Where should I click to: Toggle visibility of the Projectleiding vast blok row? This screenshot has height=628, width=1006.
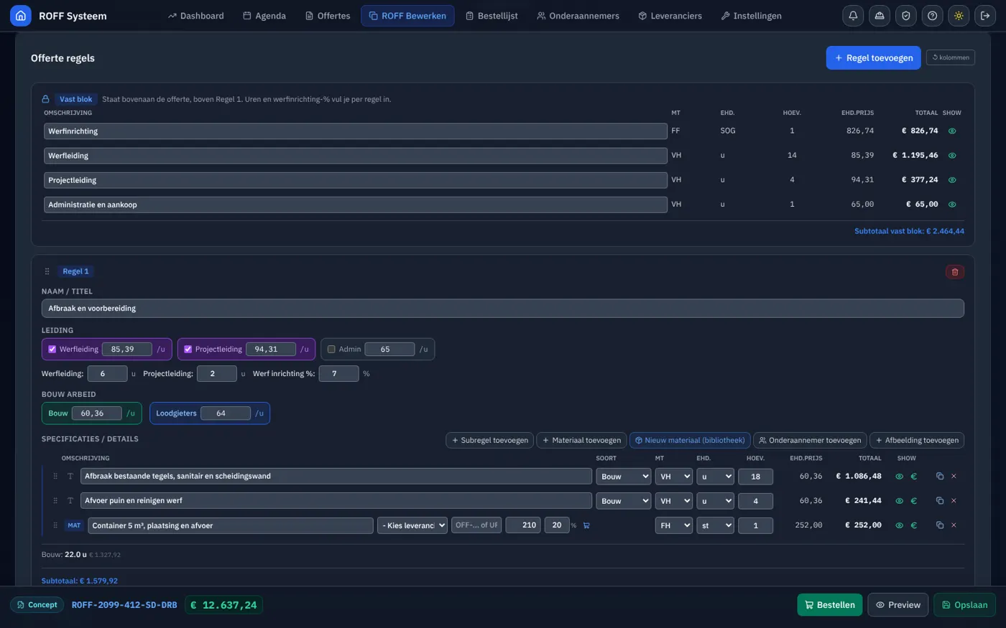pyautogui.click(x=952, y=180)
